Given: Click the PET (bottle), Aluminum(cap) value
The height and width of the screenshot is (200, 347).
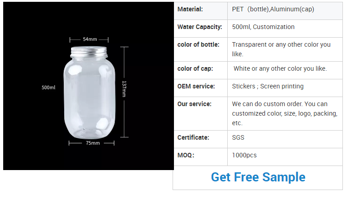Looking at the screenshot, I should tap(273, 9).
